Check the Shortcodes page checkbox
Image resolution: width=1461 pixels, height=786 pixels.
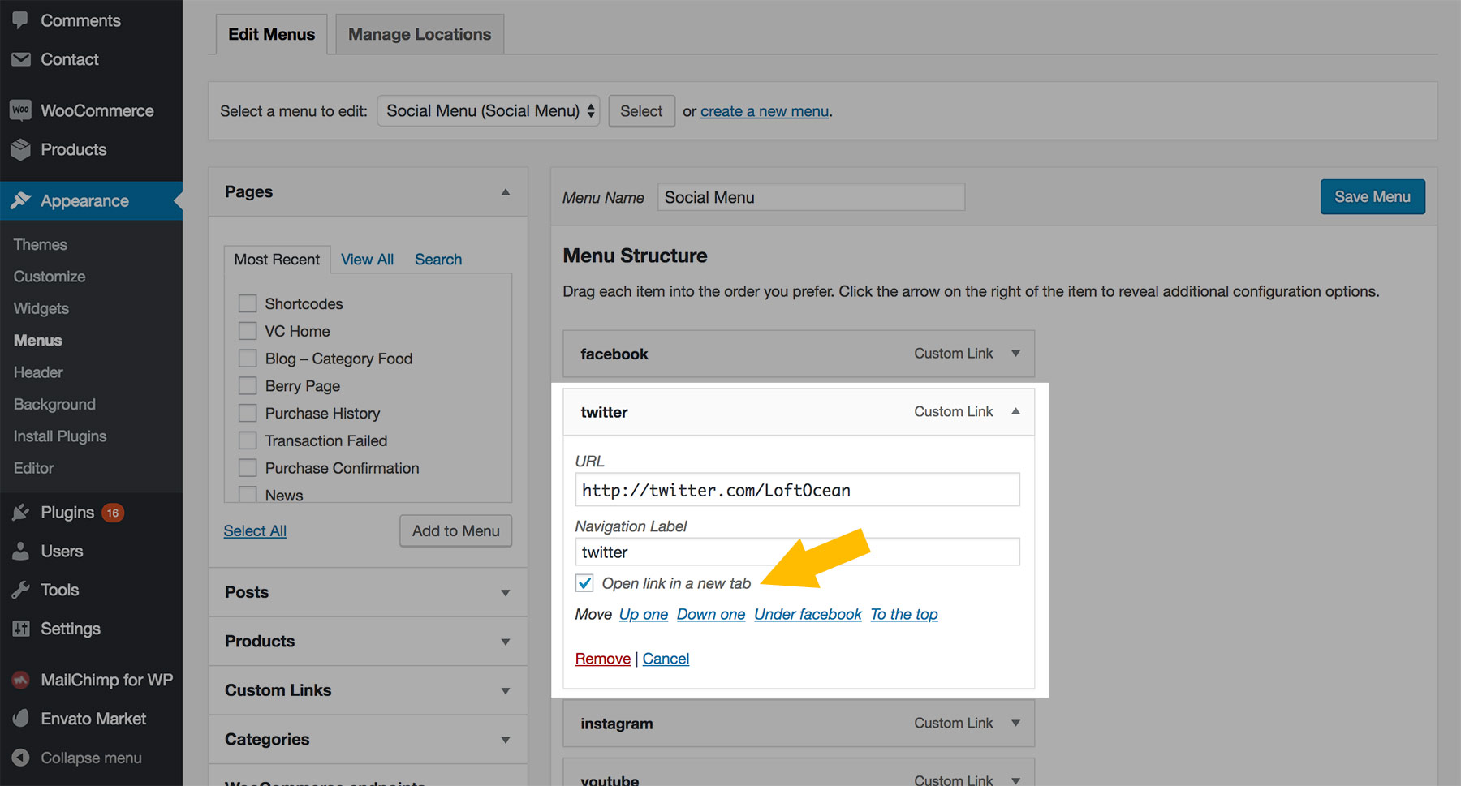pos(248,303)
